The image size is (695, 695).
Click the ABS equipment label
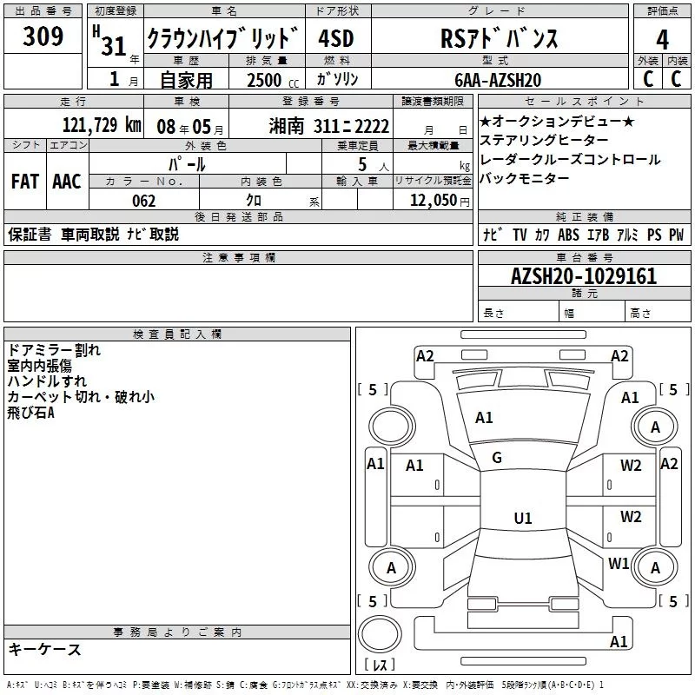point(569,235)
